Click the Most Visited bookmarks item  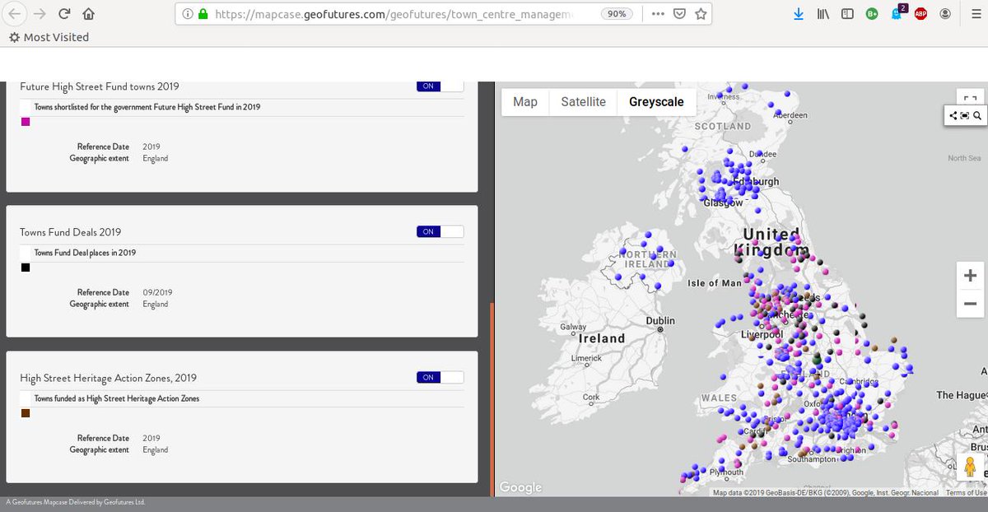pos(49,37)
